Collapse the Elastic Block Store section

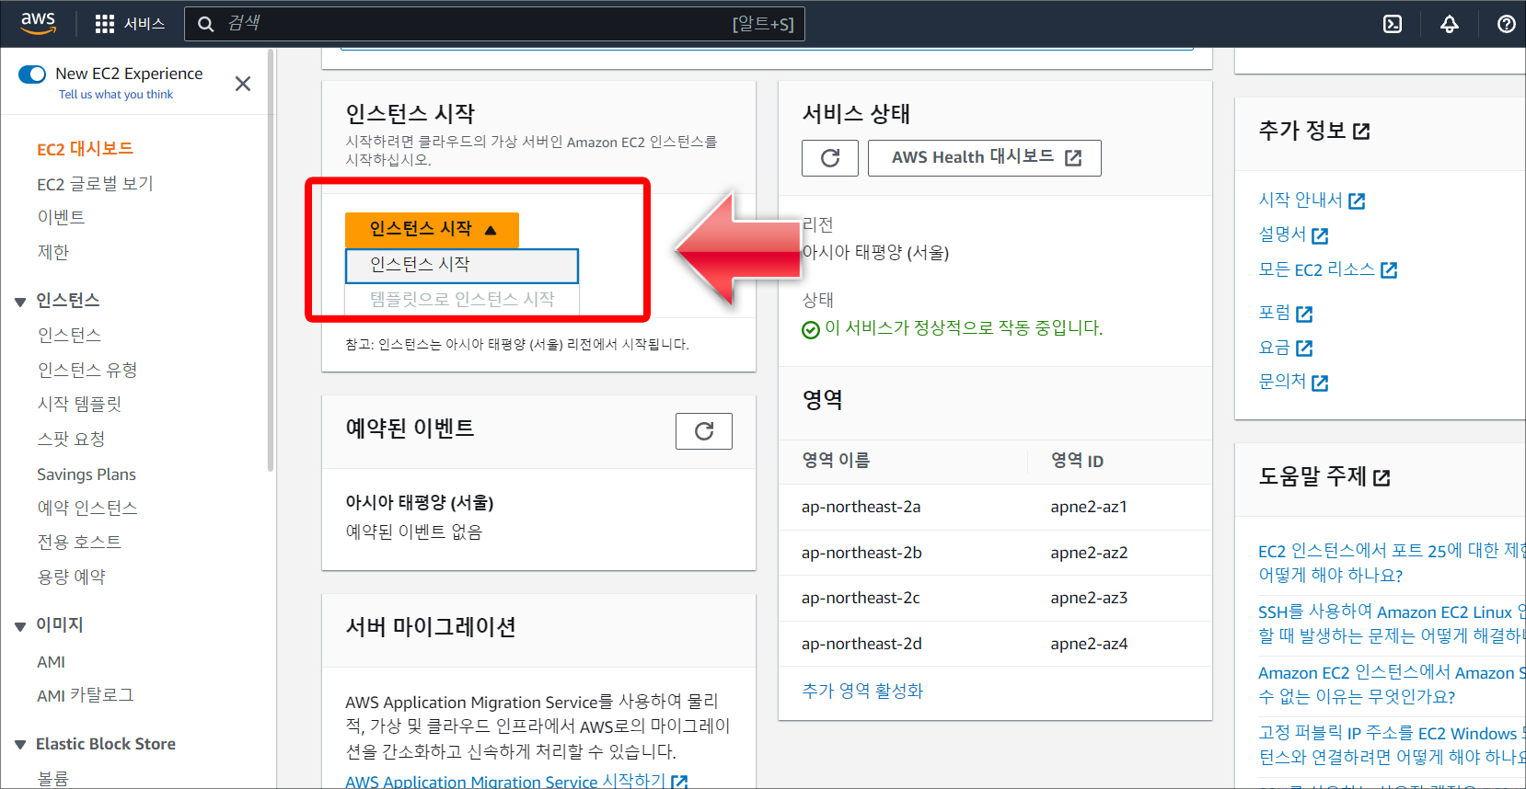click(x=20, y=745)
